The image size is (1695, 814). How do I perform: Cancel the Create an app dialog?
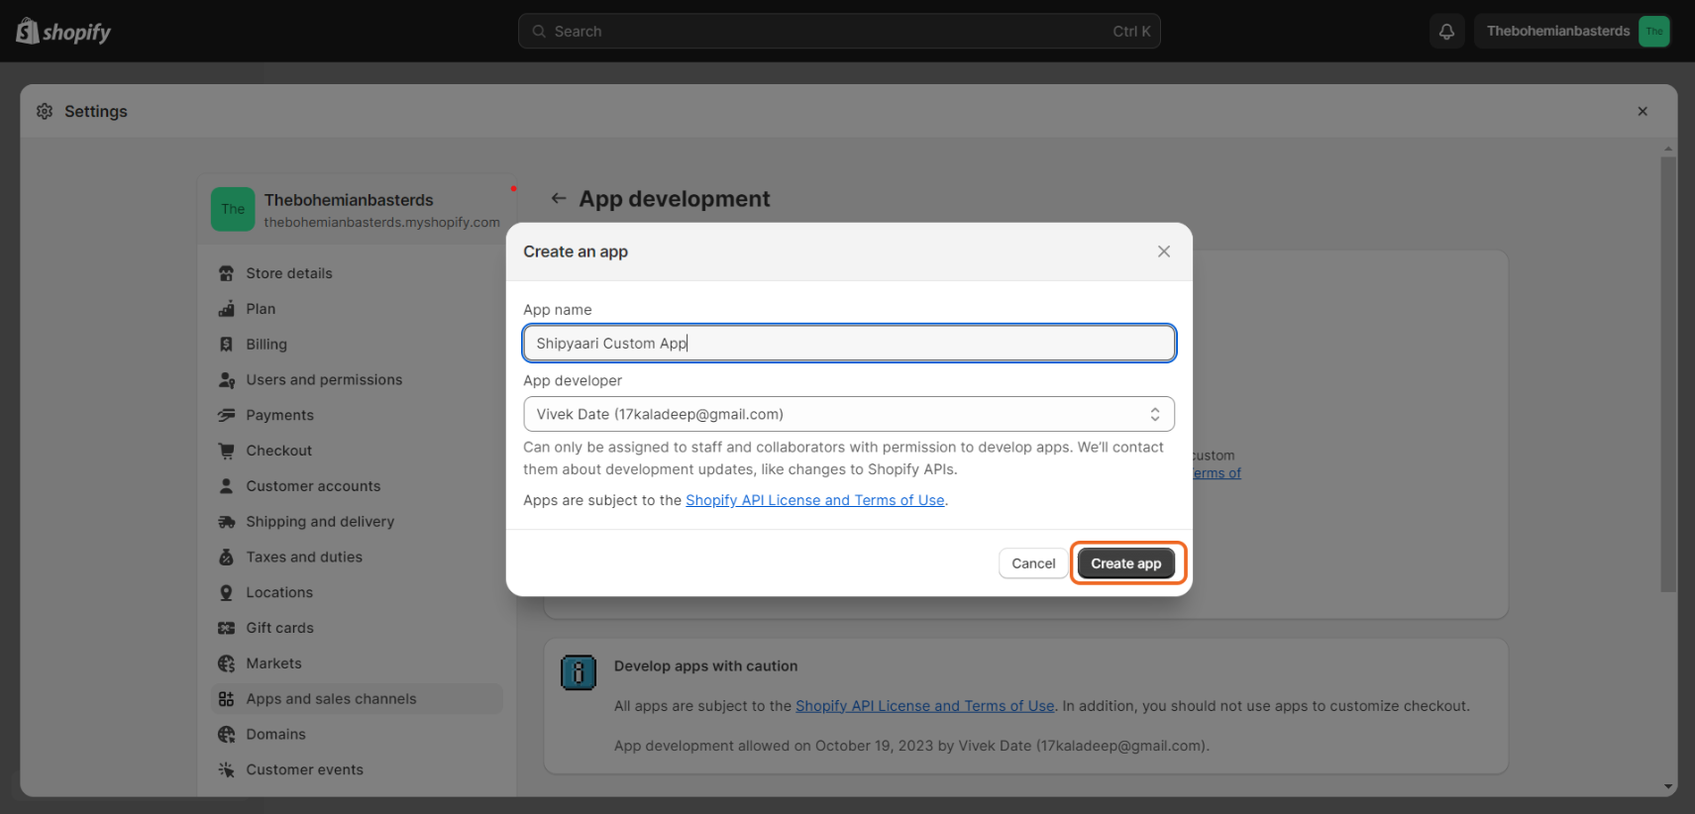(x=1033, y=563)
